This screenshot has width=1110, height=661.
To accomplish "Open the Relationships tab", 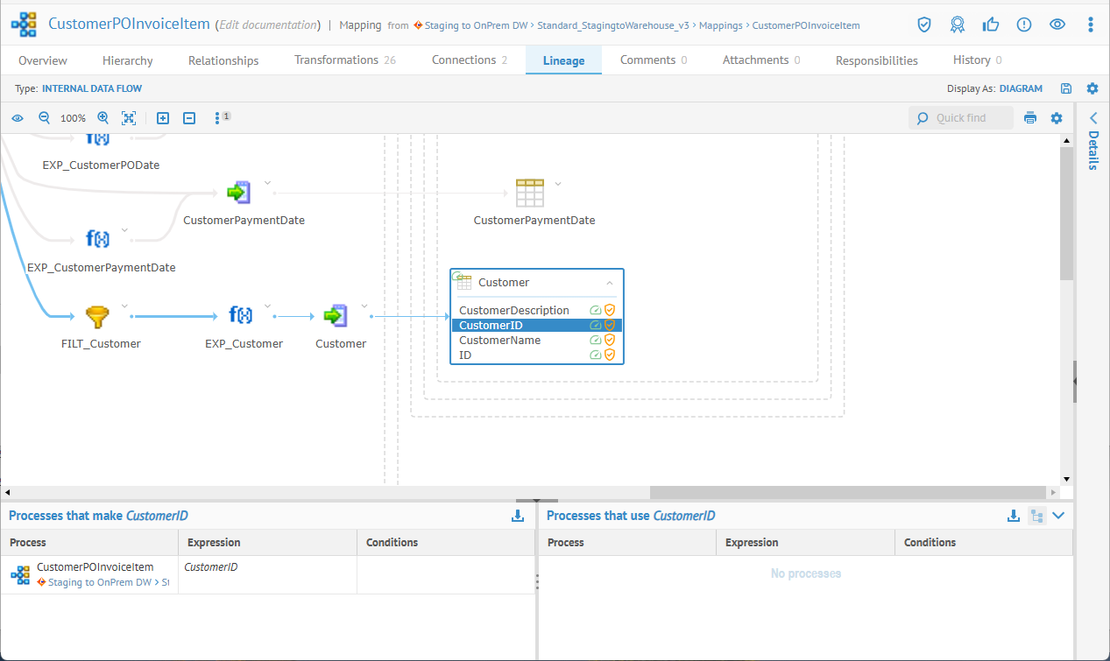I will 223,60.
